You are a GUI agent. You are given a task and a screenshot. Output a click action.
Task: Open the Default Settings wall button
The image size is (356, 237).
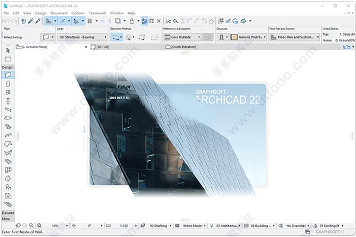(46, 37)
